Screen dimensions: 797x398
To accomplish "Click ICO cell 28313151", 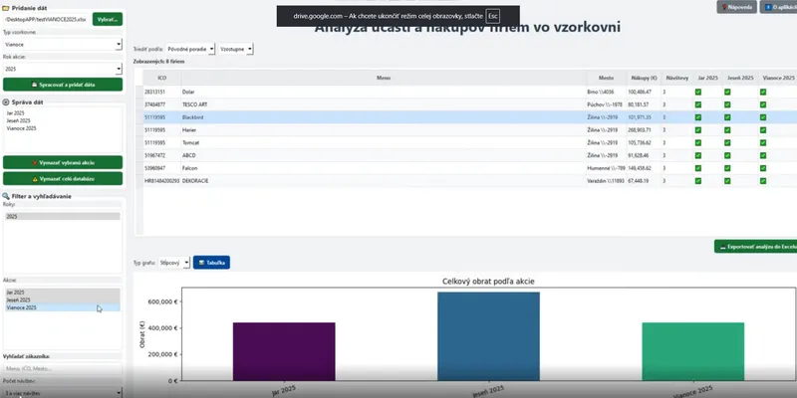I will 162,92.
